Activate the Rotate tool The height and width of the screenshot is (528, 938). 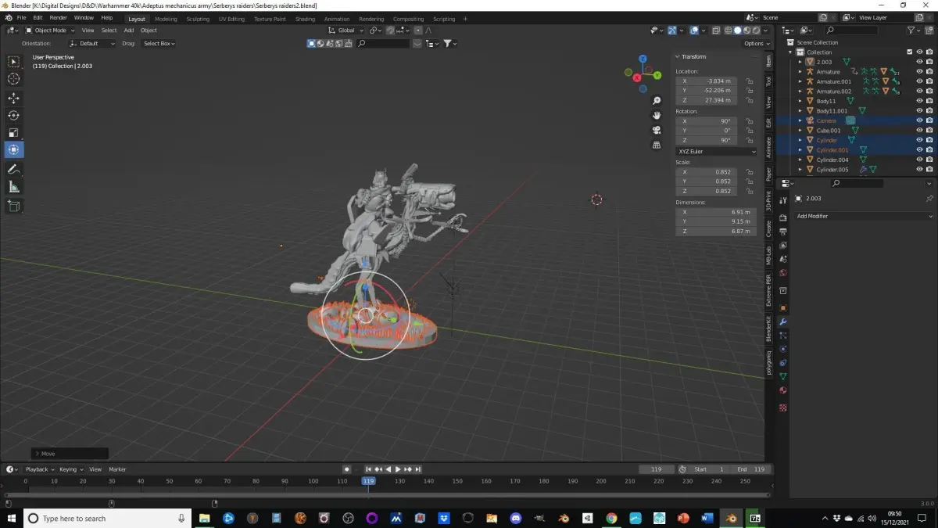[x=13, y=116]
